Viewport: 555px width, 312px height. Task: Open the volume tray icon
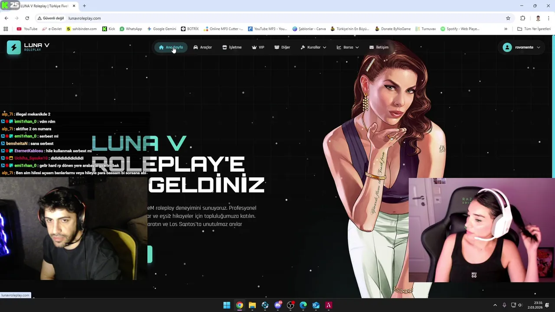[x=520, y=305]
